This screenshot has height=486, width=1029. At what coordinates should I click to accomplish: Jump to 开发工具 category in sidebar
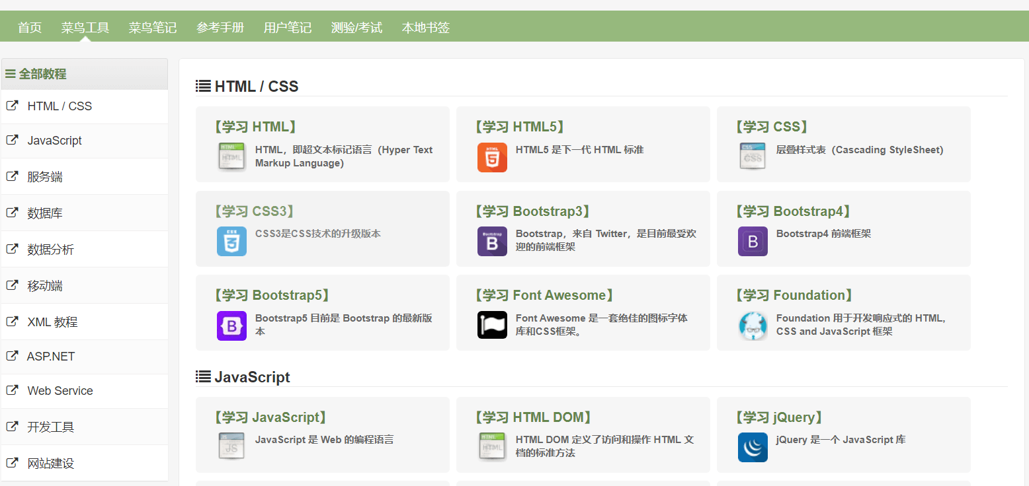tap(51, 427)
